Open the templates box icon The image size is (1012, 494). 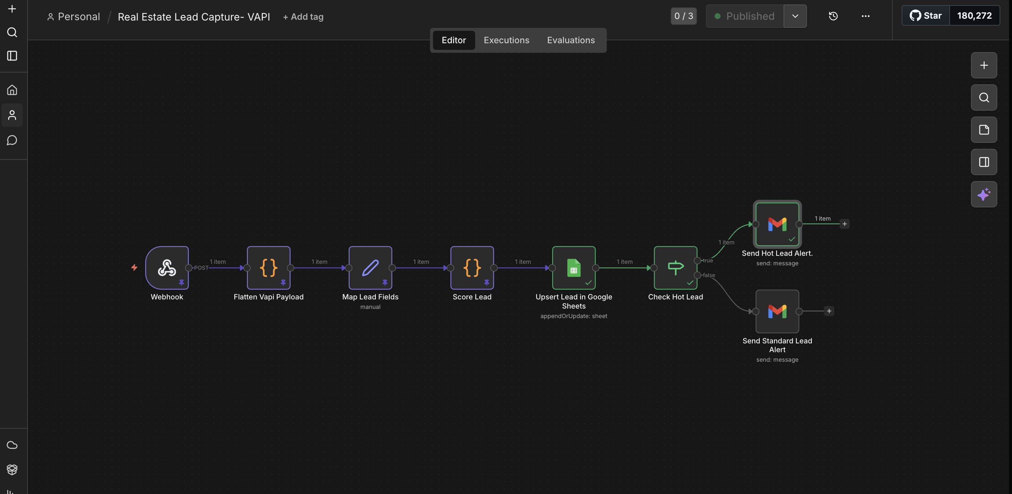(x=12, y=469)
